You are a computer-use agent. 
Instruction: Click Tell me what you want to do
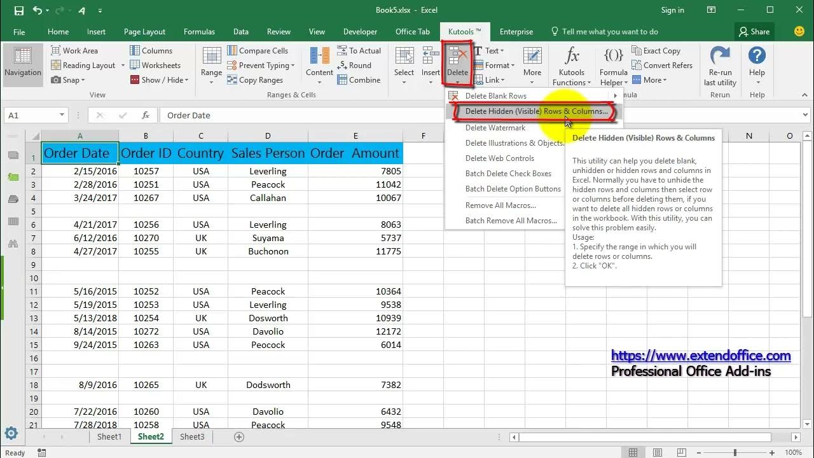click(x=604, y=32)
